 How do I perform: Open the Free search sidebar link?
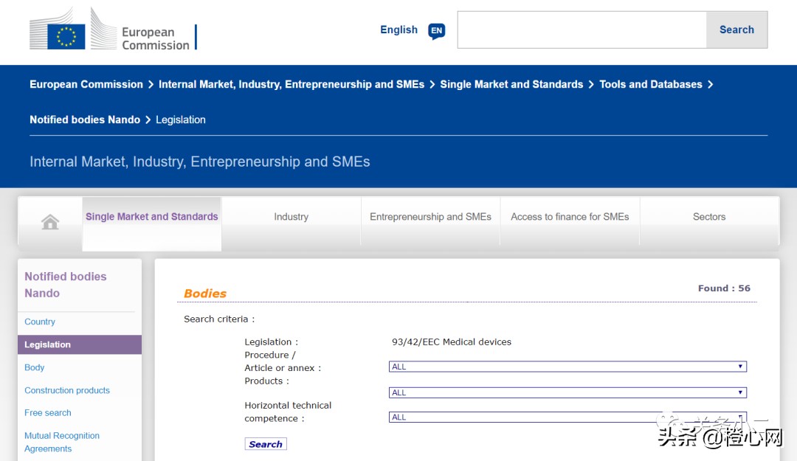click(48, 413)
